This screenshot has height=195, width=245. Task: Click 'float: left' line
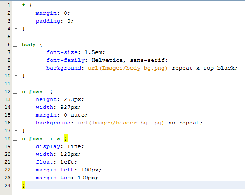(56, 162)
